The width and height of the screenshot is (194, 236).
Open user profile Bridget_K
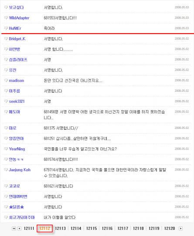[x=17, y=39]
